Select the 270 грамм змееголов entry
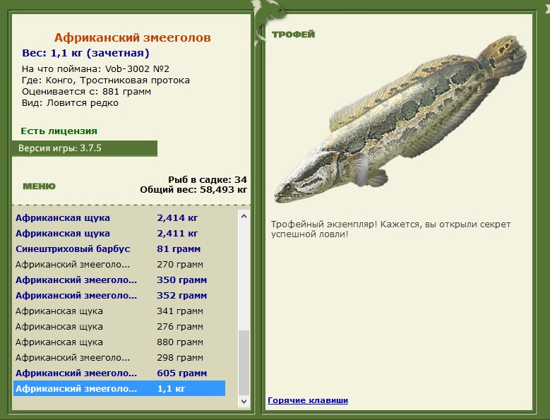Image resolution: width=550 pixels, height=420 pixels. (x=119, y=264)
